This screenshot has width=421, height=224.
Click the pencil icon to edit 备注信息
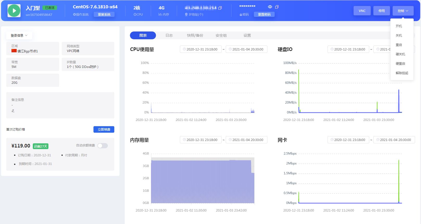13,111
